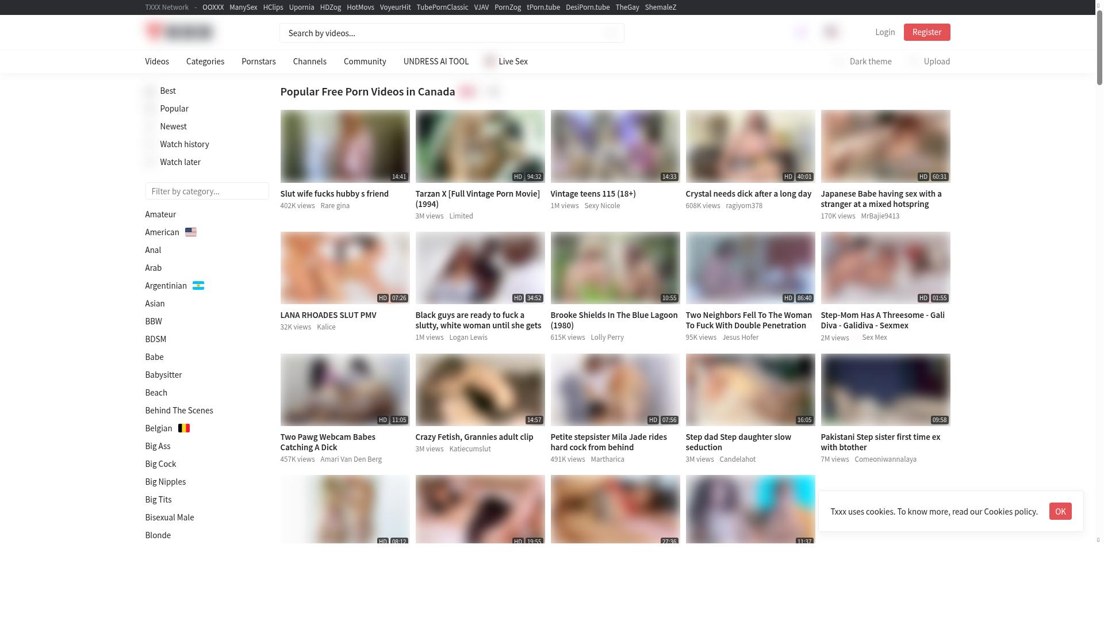
Task: Open the Channels dropdown
Action: point(309,61)
